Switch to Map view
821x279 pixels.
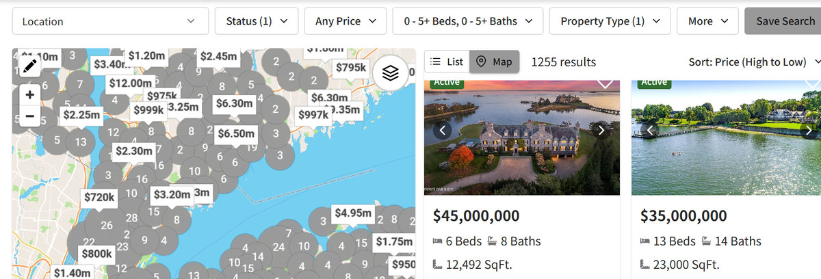pyautogui.click(x=495, y=62)
